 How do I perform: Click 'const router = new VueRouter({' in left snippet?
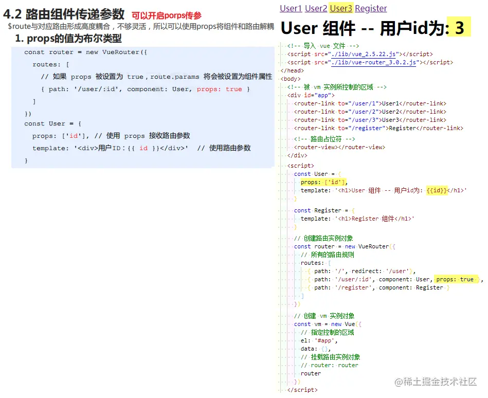85,52
